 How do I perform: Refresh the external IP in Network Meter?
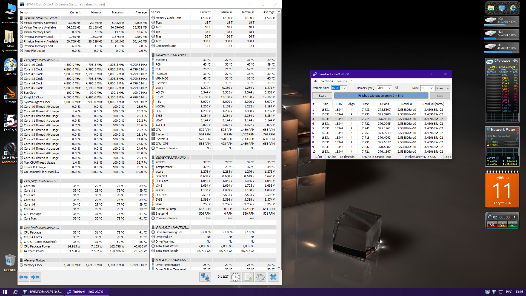pyautogui.click(x=517, y=139)
